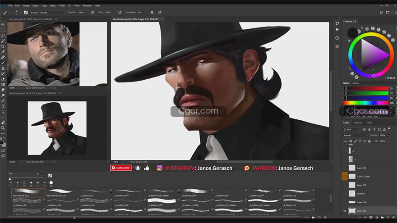Open the Image menu
Viewport: 397px width, 223px height.
pyautogui.click(x=26, y=5)
